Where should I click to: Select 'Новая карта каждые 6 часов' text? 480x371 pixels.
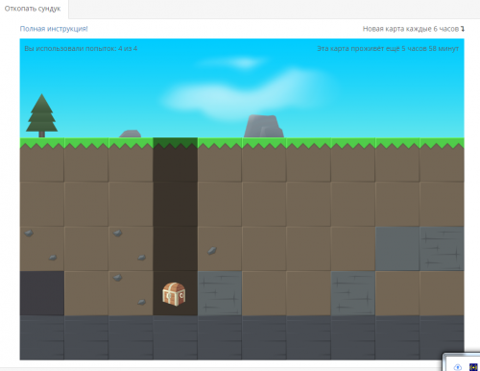411,29
